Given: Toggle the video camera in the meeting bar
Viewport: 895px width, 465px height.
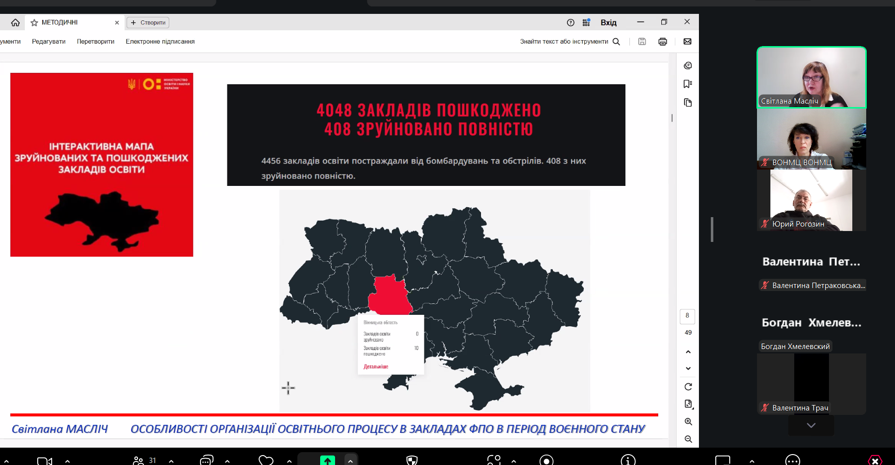Looking at the screenshot, I should tap(45, 461).
